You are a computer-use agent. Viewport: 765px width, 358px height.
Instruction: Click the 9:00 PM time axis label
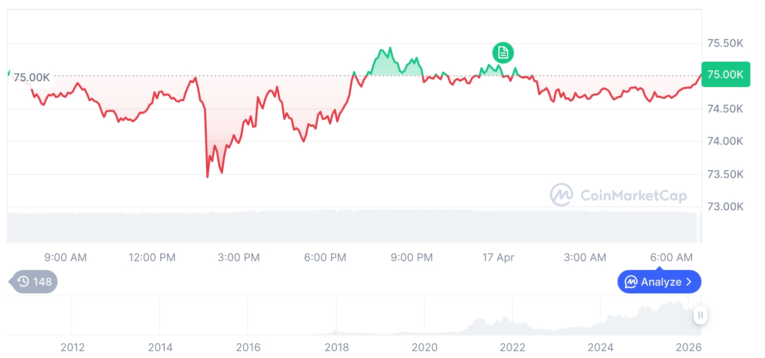pos(412,257)
